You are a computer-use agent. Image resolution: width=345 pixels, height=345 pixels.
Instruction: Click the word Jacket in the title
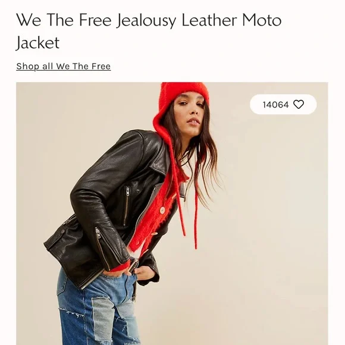point(37,42)
